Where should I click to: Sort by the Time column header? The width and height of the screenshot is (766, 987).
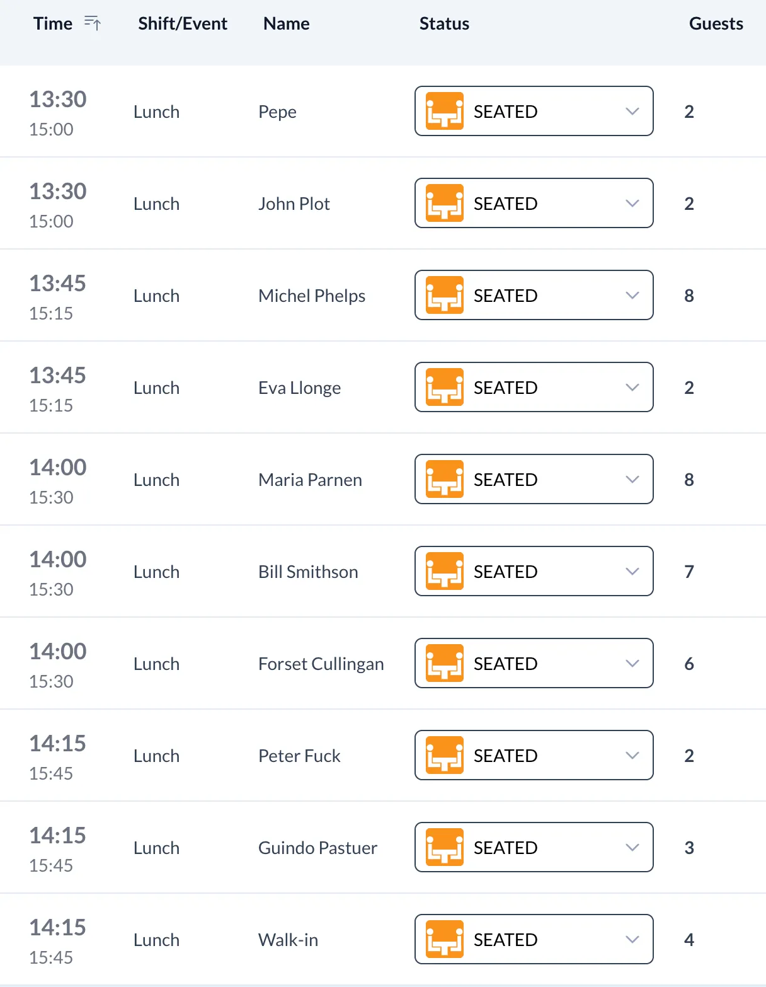tap(53, 24)
